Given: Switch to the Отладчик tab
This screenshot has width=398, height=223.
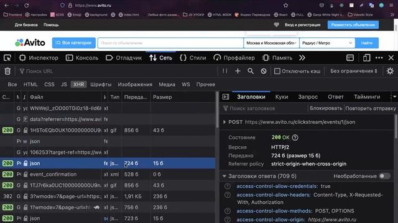Looking at the screenshot, I should [x=124, y=58].
